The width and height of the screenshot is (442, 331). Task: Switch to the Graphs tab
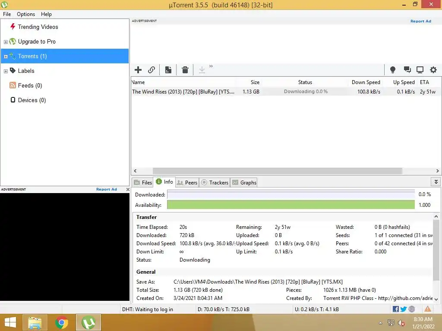pyautogui.click(x=244, y=182)
